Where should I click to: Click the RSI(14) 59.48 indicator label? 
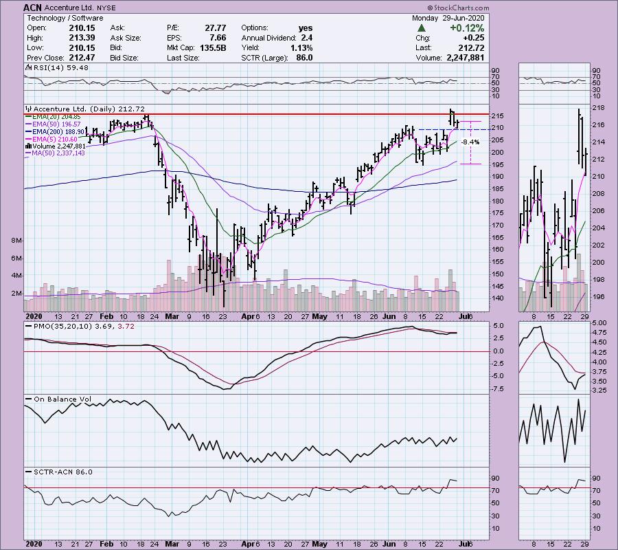(60, 68)
